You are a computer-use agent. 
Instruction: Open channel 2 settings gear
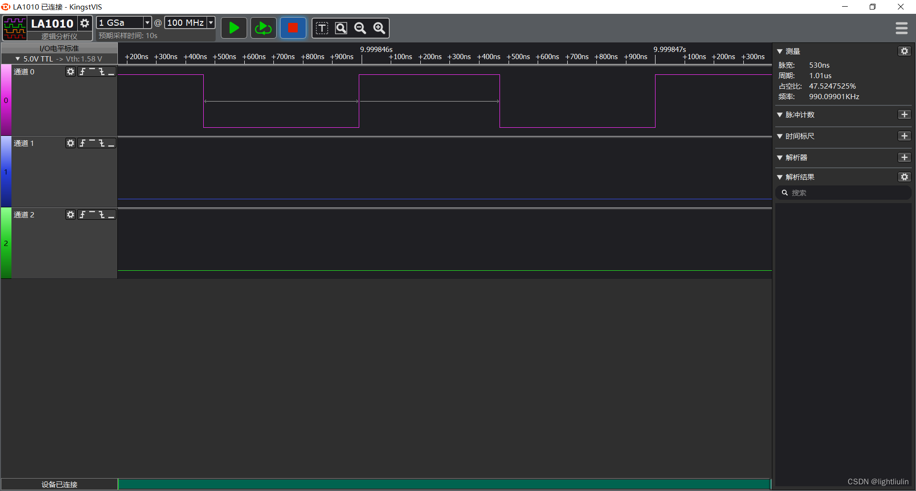click(x=71, y=215)
